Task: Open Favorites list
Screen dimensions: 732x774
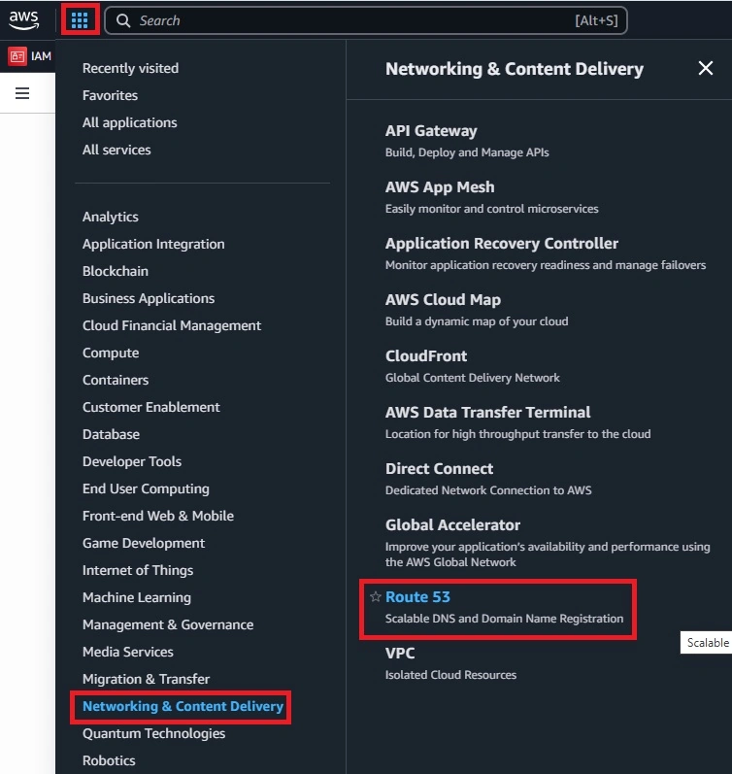Action: point(110,95)
